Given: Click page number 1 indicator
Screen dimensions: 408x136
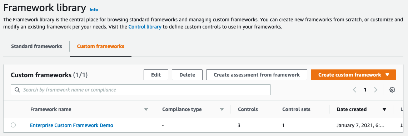Looking at the screenshot, I should tap(365, 90).
